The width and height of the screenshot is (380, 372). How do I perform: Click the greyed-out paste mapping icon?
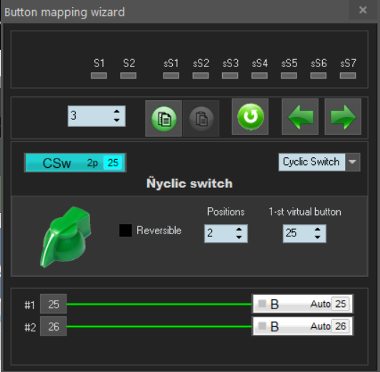[x=201, y=119]
